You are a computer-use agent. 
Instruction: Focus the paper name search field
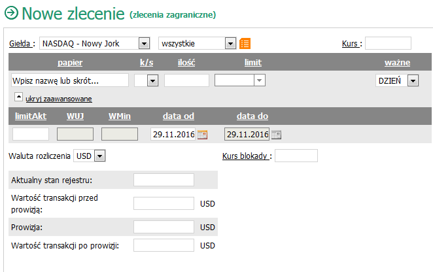point(70,80)
